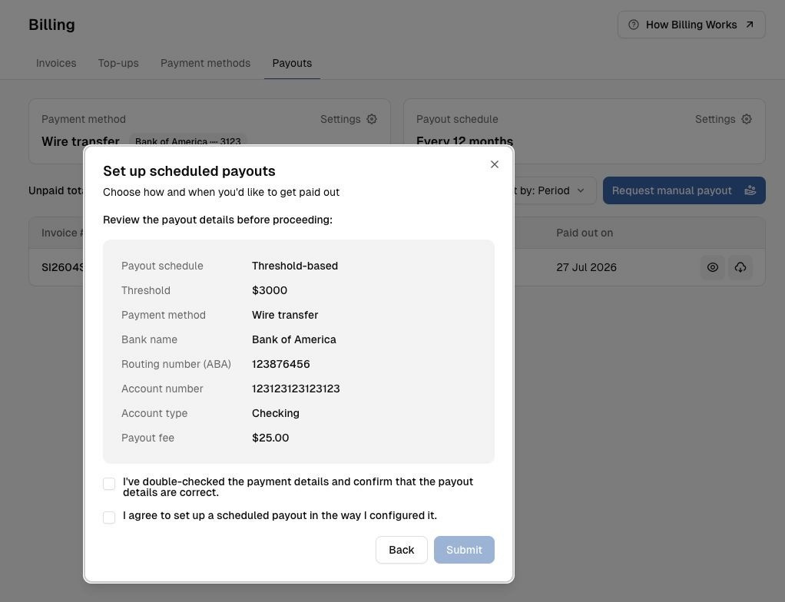The width and height of the screenshot is (785, 602).
Task: Click the 'Paid out on' column header
Action: click(585, 233)
